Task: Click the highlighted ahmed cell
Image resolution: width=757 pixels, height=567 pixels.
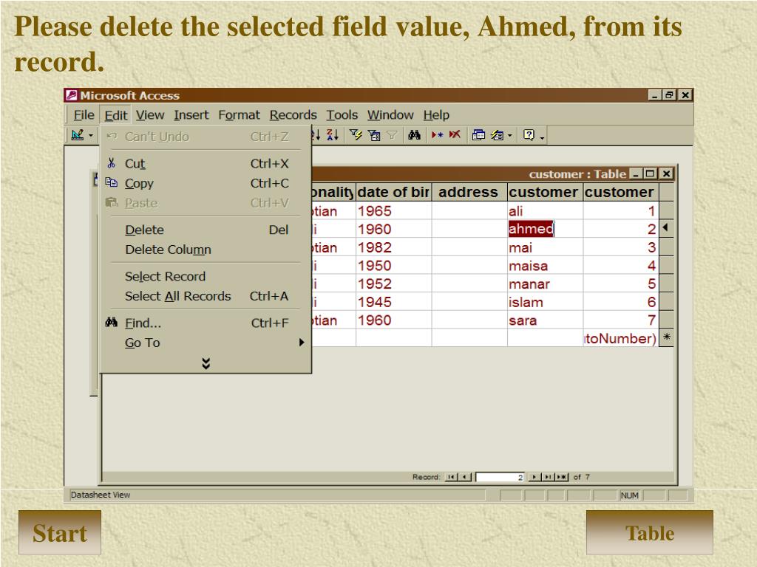Action: [x=545, y=229]
